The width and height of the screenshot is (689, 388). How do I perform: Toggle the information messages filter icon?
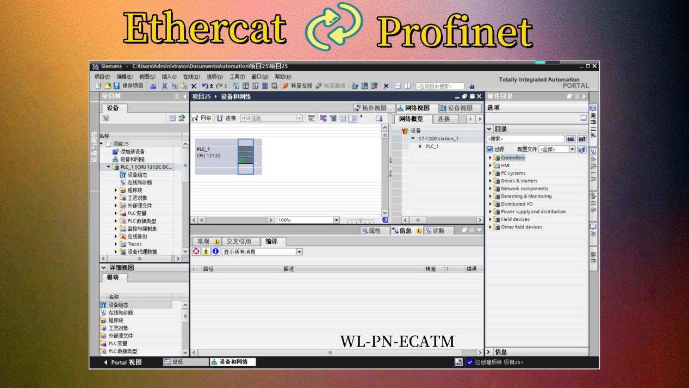tap(215, 251)
